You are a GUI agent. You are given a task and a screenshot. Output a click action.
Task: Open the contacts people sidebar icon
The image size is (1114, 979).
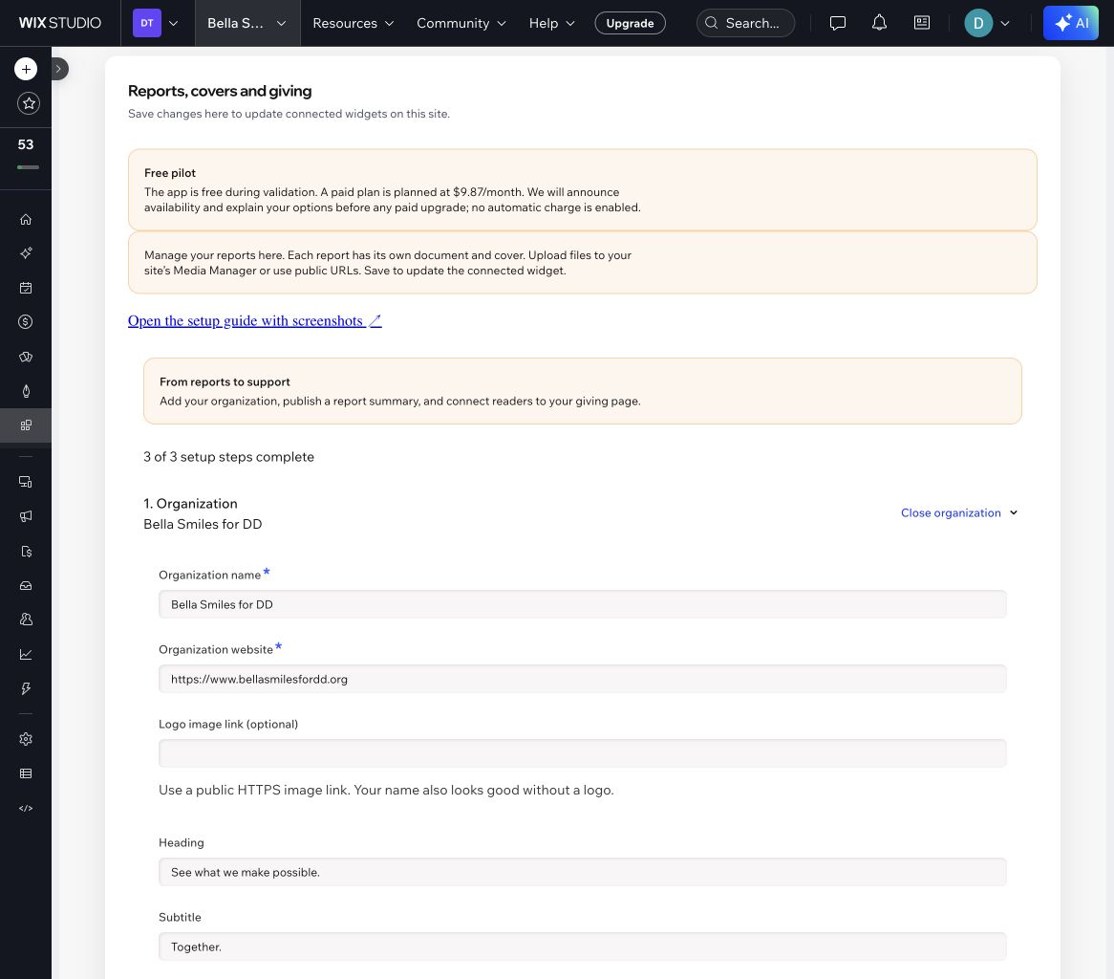click(x=26, y=620)
